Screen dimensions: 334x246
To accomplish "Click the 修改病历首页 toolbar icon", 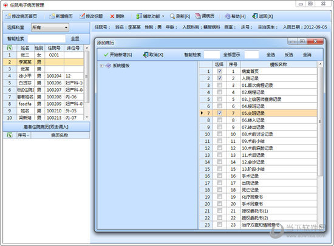I will pos(8,16).
